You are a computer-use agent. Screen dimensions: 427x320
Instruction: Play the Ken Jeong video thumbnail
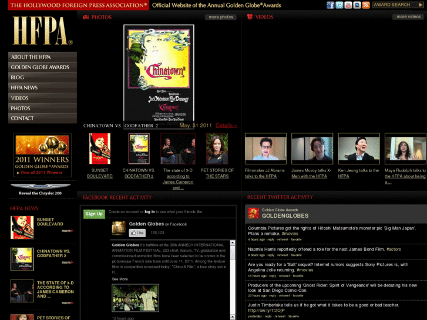[359, 149]
